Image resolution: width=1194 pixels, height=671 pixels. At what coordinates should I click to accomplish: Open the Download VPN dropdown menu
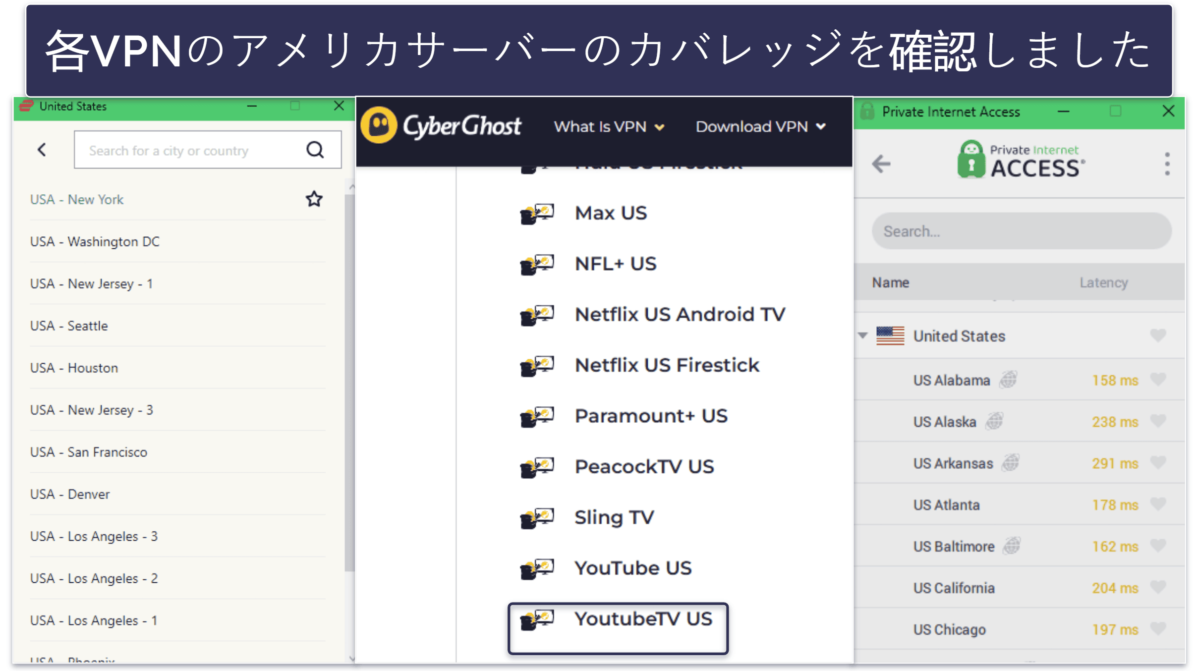point(761,127)
